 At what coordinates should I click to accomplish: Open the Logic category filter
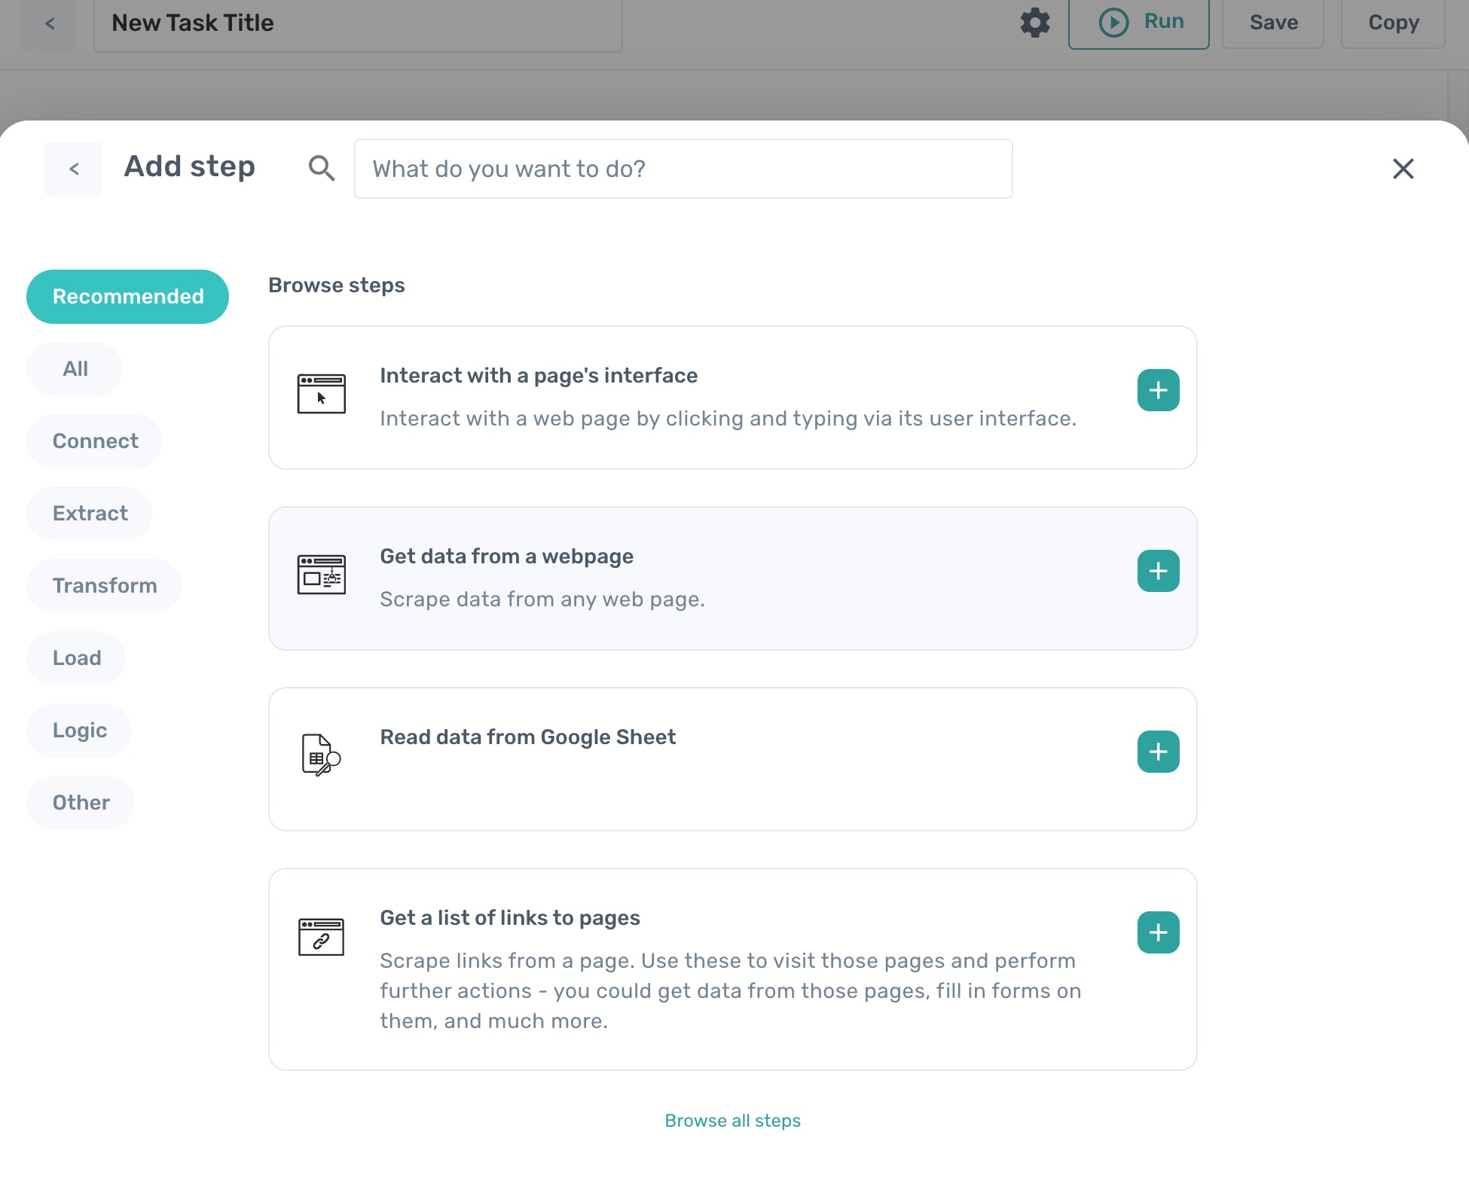tap(79, 731)
